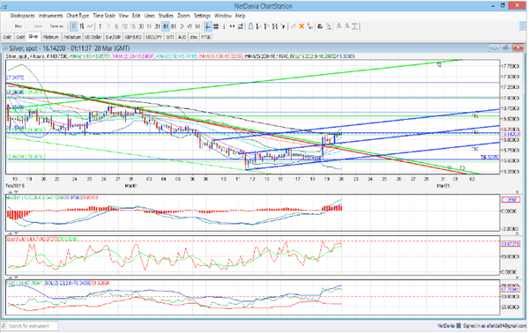
Task: Click the Save as button
Action: tap(56, 26)
